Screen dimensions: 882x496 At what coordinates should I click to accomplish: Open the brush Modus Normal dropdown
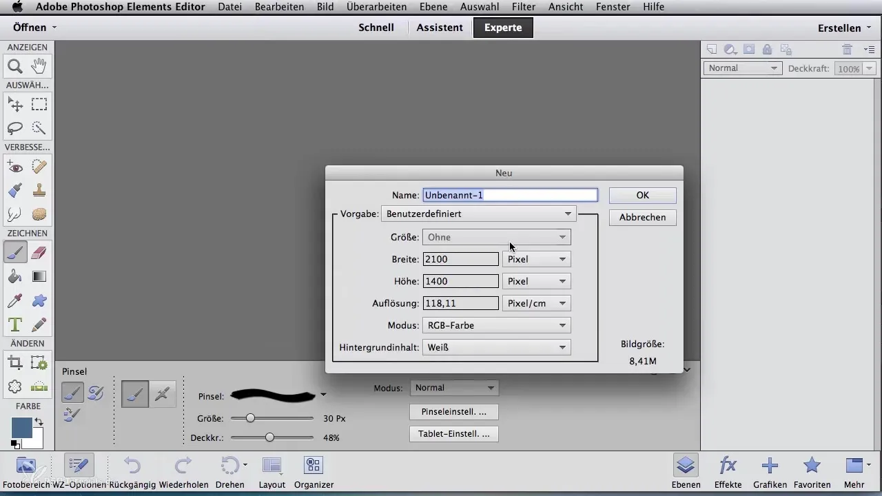455,388
